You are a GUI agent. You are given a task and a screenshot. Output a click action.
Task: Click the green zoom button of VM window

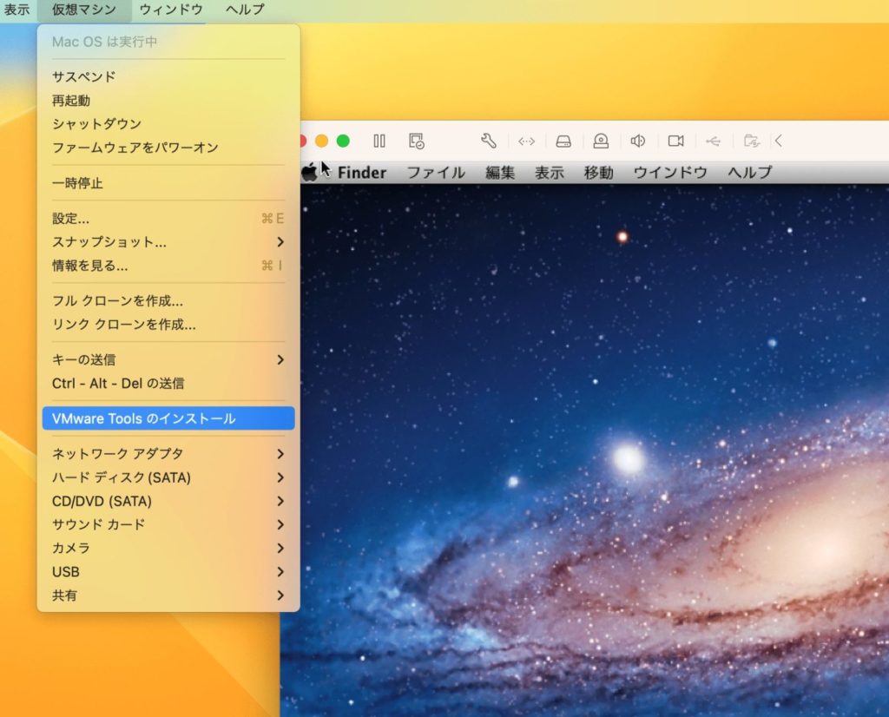pos(343,141)
